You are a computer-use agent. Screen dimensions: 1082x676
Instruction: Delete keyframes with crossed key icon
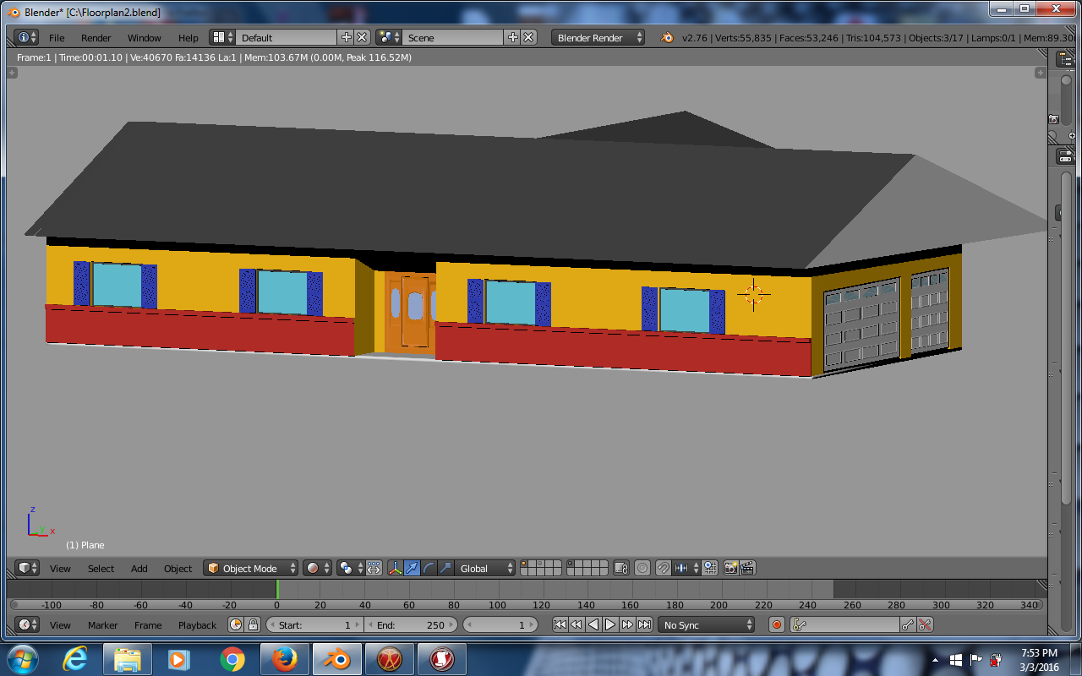[x=925, y=624]
